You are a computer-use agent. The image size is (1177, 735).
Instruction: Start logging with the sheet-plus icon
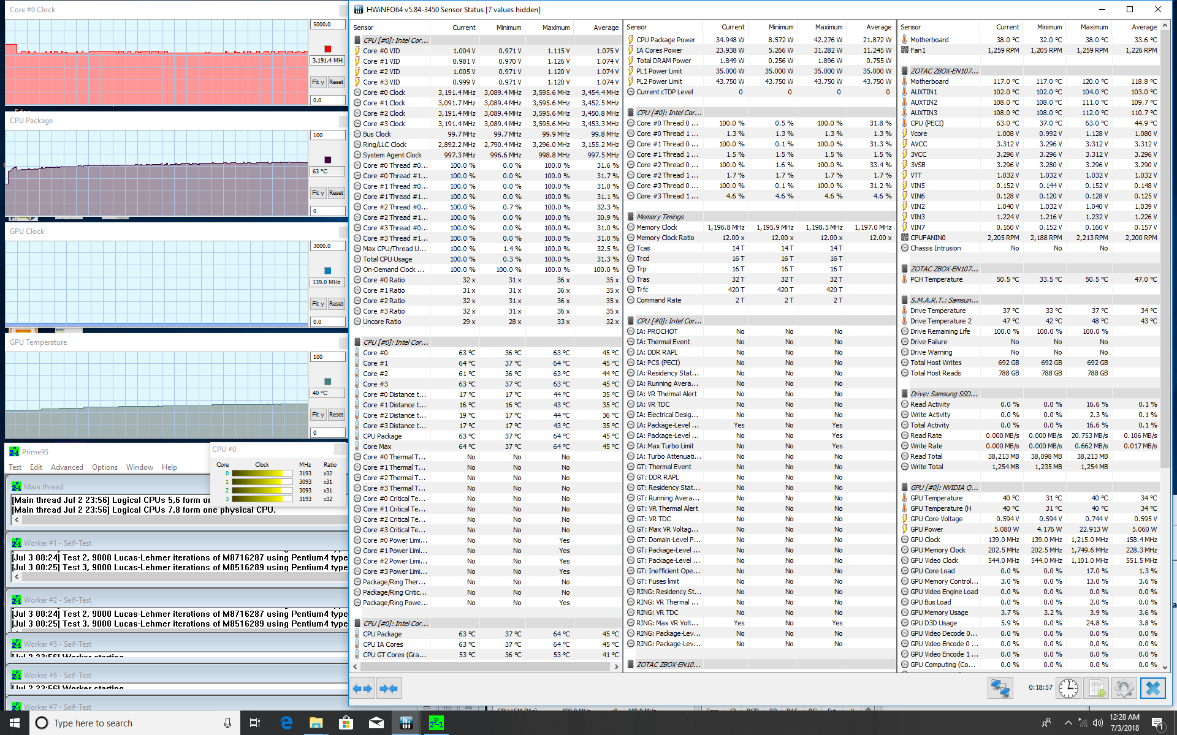coord(1097,688)
